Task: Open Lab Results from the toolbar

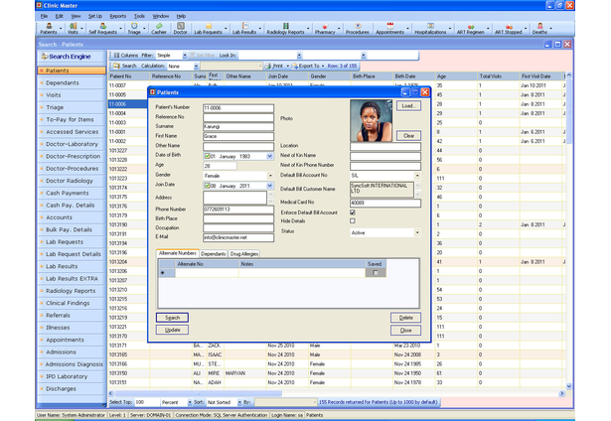Action: pyautogui.click(x=244, y=28)
